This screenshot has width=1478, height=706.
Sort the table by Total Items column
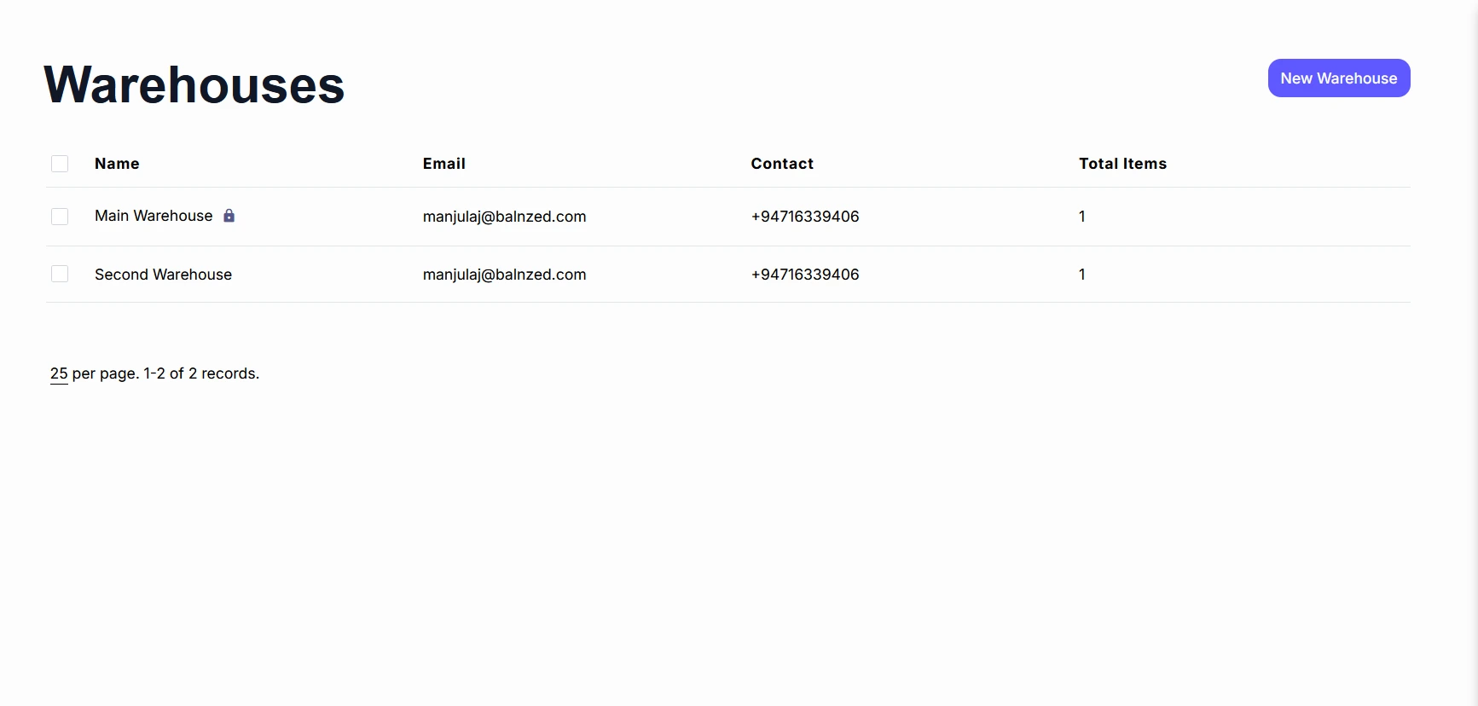pyautogui.click(x=1122, y=163)
